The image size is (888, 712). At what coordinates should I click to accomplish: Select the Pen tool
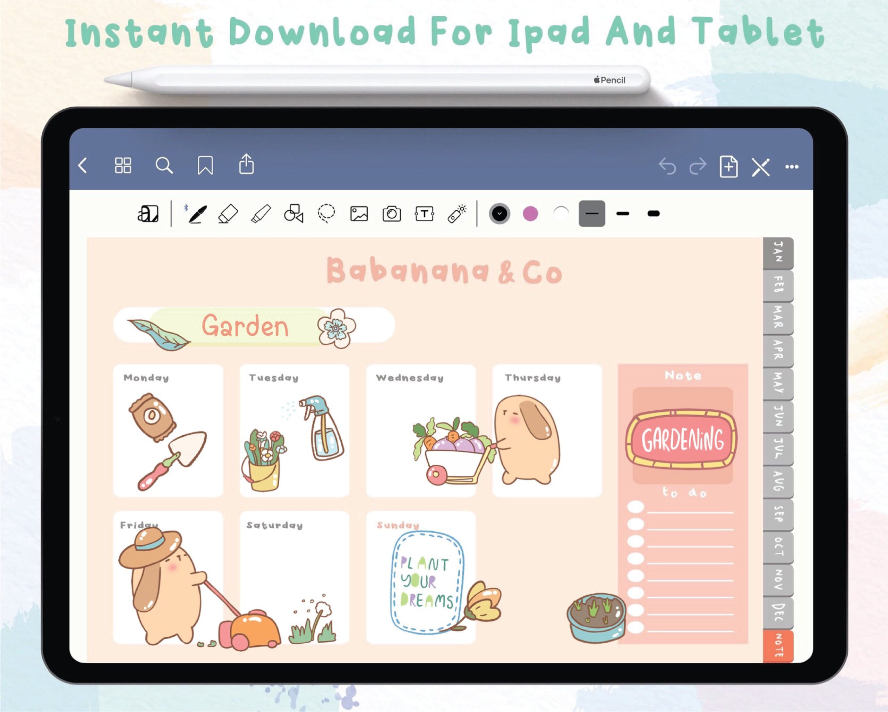[197, 214]
